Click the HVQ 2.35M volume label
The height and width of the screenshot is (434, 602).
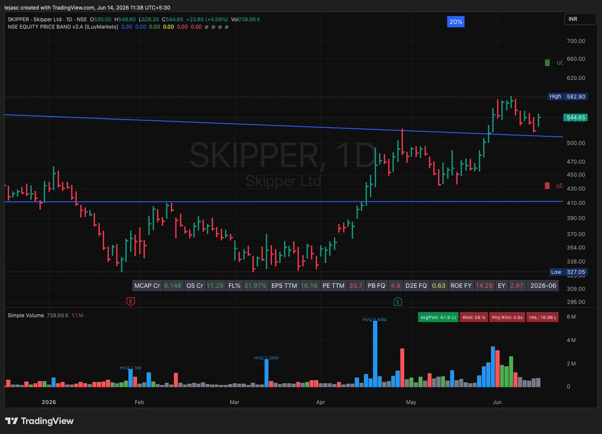point(266,358)
